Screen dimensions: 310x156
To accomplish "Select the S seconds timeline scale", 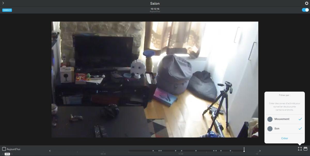I will 12,154.
